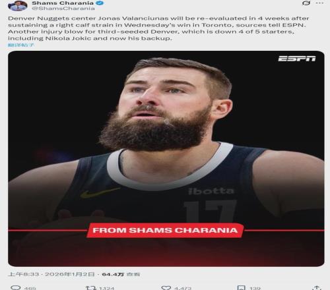
Task: Like the post with the heart icon
Action: [x=166, y=287]
